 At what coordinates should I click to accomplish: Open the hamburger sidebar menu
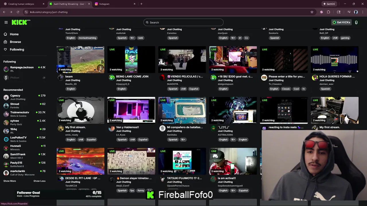[6, 22]
